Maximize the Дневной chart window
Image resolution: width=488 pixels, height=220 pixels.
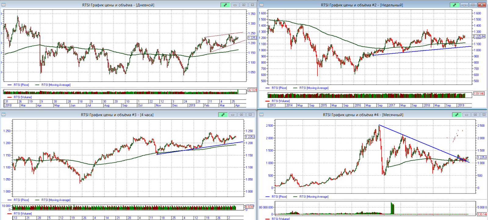tap(244, 5)
